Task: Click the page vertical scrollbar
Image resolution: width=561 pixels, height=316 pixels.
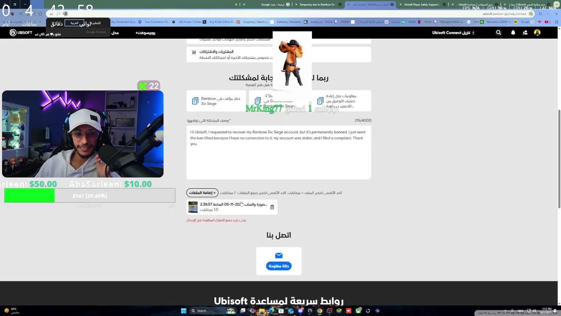Action: tap(559, 158)
